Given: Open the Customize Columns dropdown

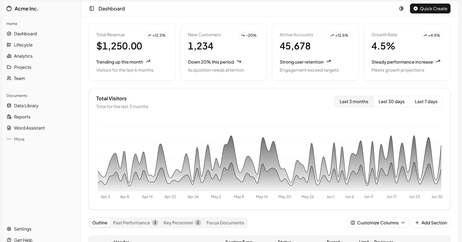Looking at the screenshot, I should (377, 222).
